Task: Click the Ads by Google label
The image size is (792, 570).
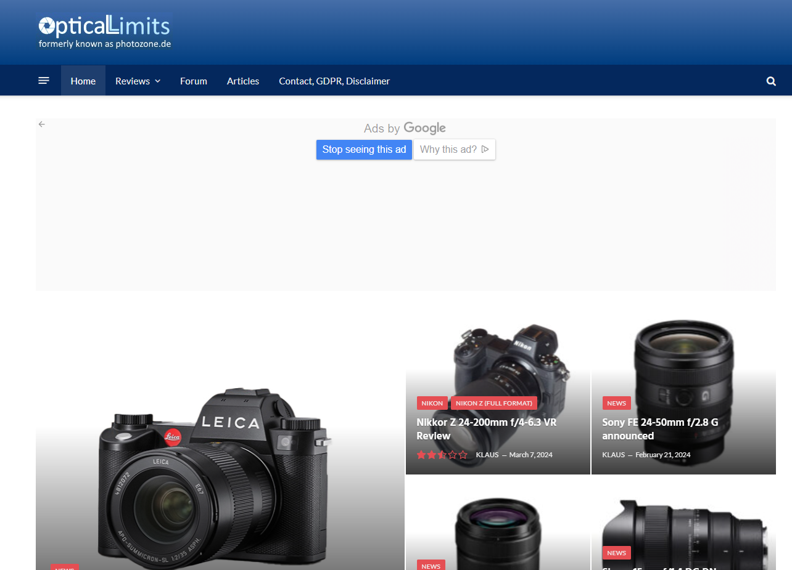Action: pos(405,128)
